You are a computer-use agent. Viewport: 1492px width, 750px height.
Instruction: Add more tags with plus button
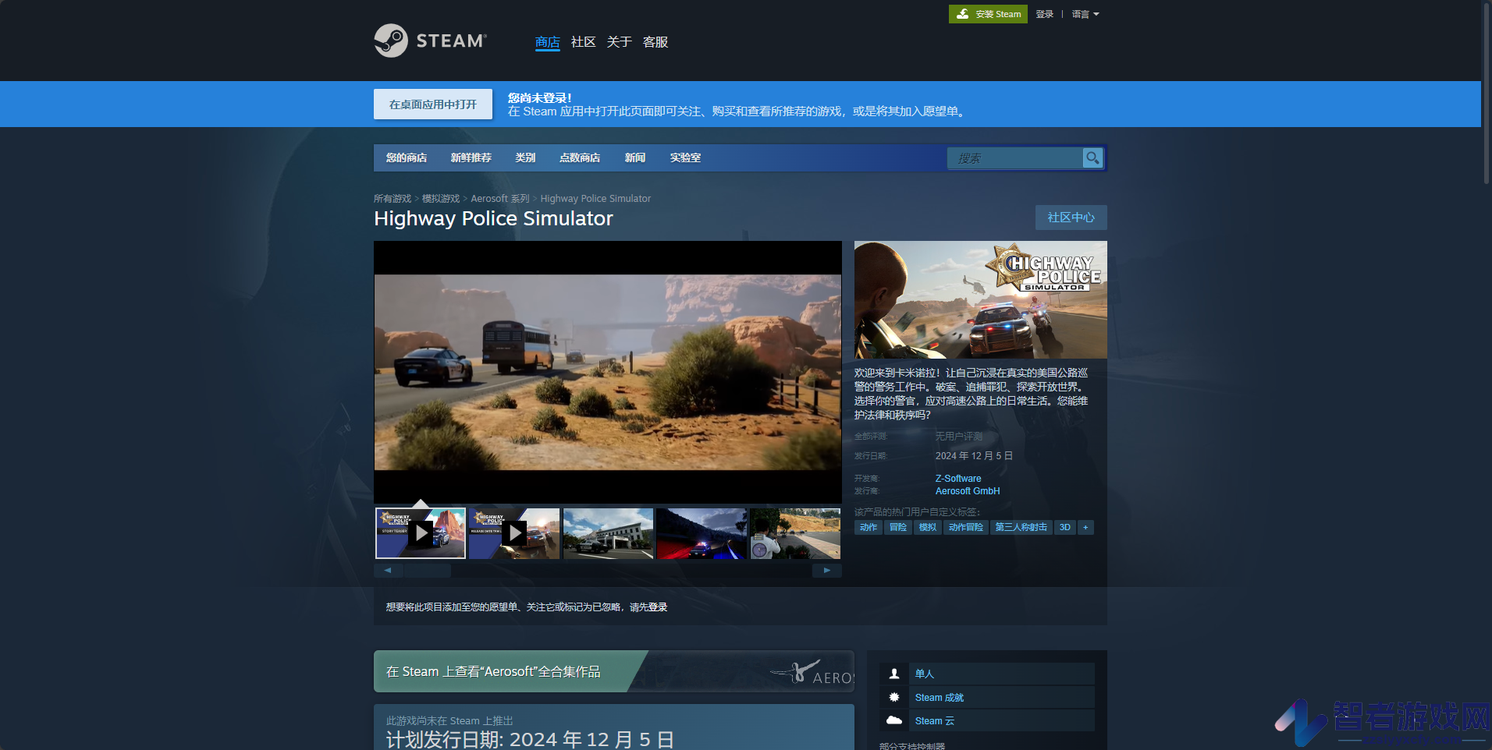pos(1085,528)
